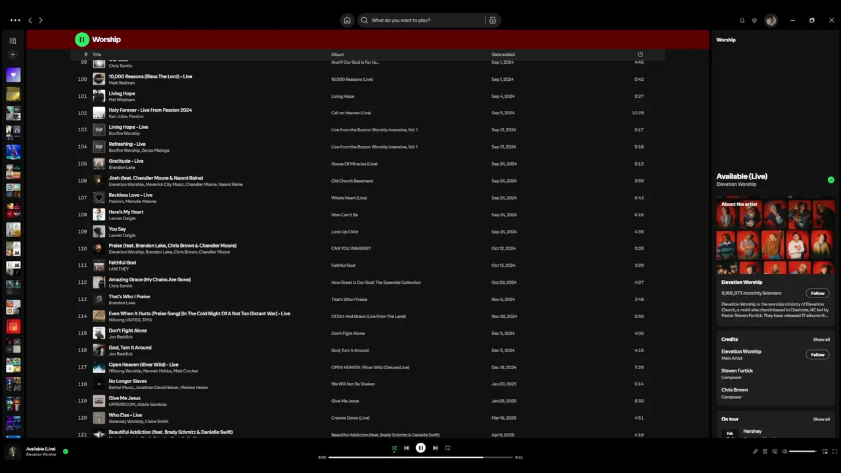
Task: Open What's New notifications bell
Action: (742, 20)
